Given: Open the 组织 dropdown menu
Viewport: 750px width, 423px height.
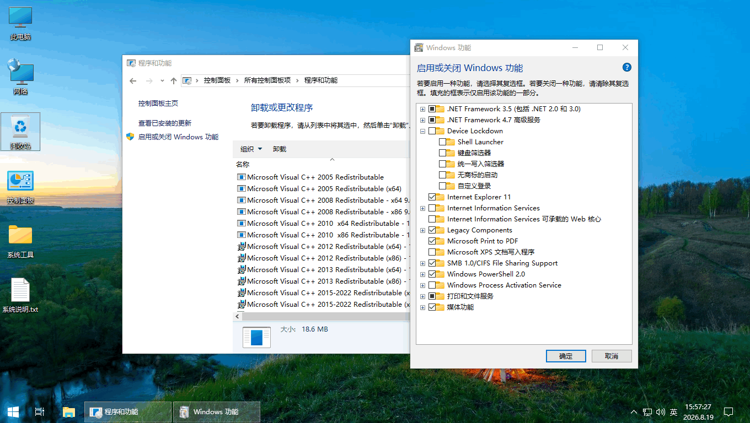Looking at the screenshot, I should (251, 149).
